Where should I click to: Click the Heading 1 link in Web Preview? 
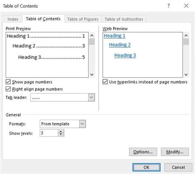(x=114, y=36)
